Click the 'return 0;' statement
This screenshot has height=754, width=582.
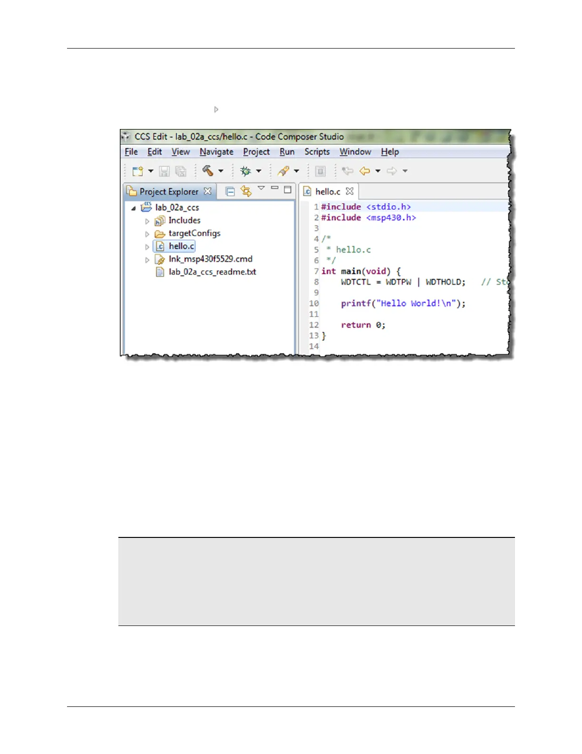(363, 325)
